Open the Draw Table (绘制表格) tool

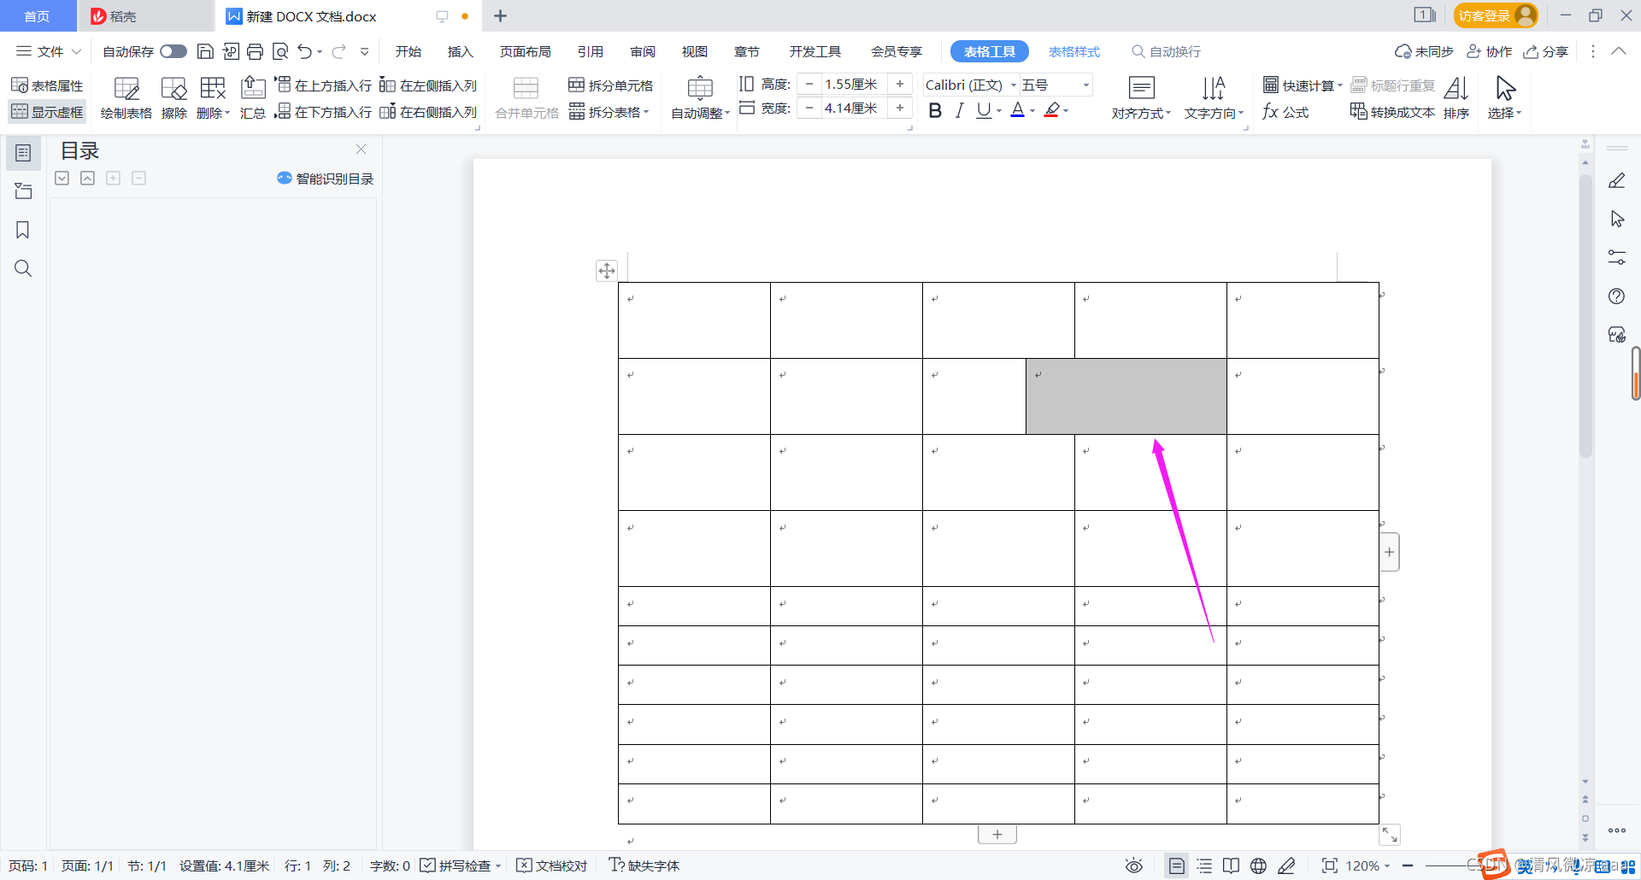point(126,97)
